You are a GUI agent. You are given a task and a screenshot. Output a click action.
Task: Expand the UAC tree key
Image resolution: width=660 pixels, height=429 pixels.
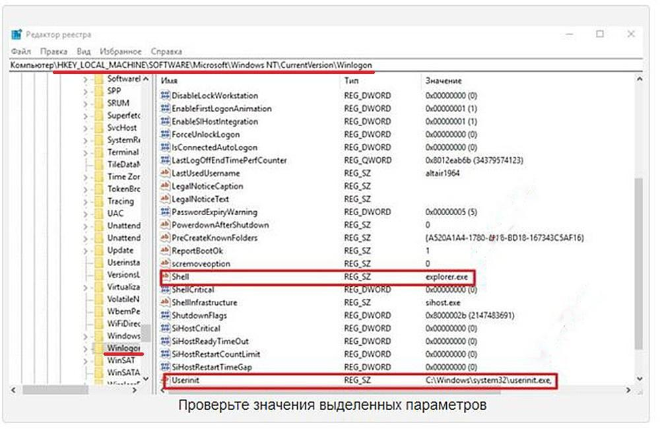[x=85, y=213]
